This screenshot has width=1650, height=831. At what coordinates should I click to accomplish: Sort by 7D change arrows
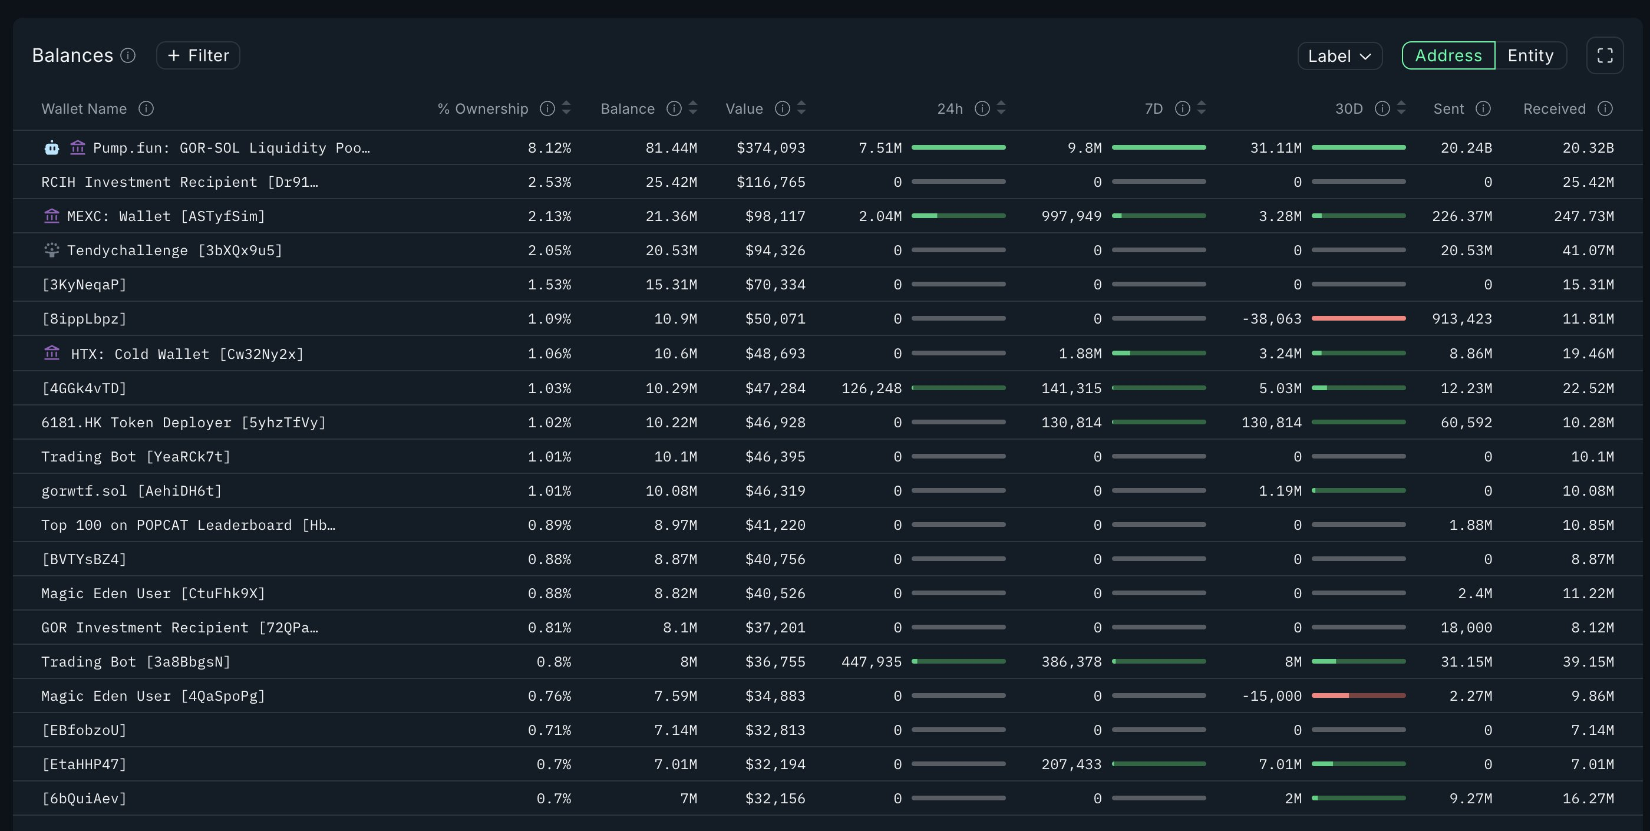pos(1202,108)
